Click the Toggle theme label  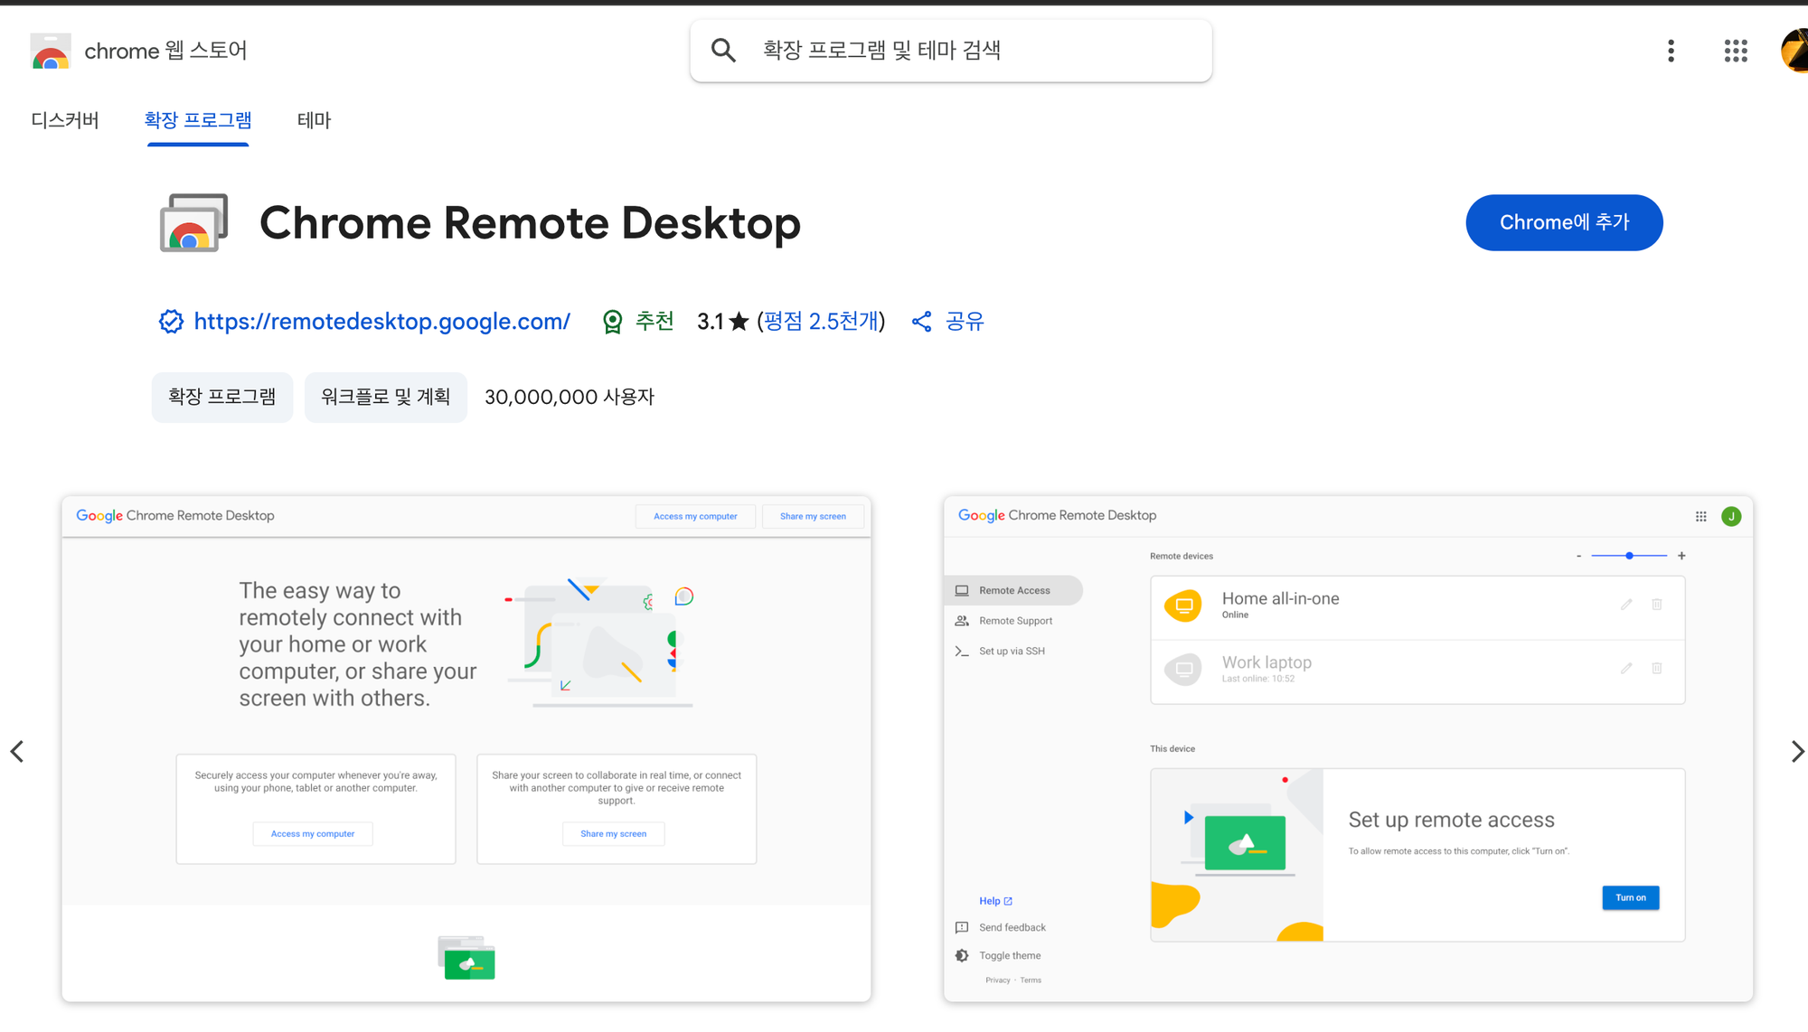pyautogui.click(x=1010, y=956)
